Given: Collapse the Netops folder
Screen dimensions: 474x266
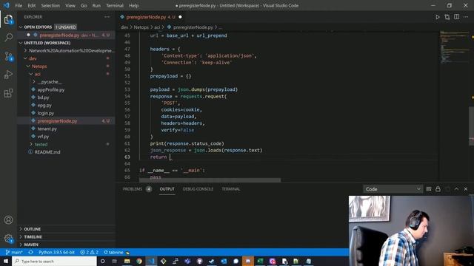Looking at the screenshot, I should tap(39, 66).
